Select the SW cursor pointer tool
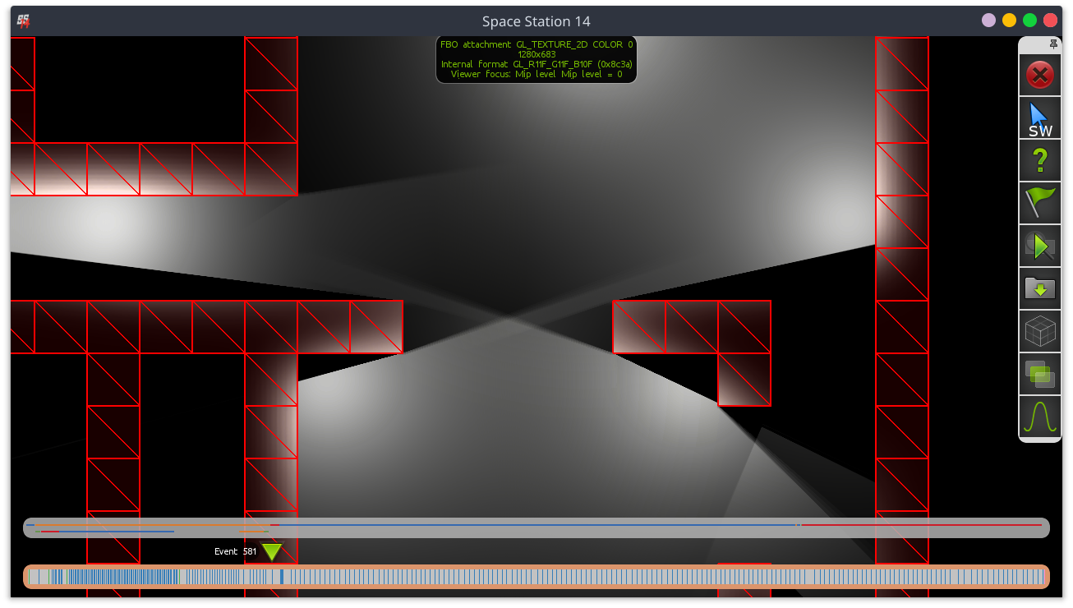1073x608 pixels. click(1039, 119)
